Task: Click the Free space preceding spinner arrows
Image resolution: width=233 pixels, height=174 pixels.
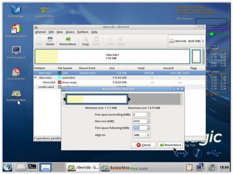Action: click(x=149, y=114)
